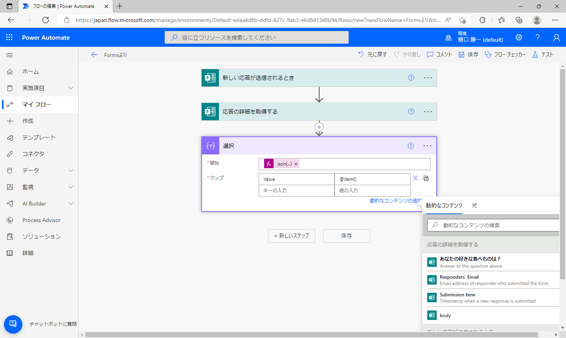Click the back arrow next to Formsより
The width and height of the screenshot is (566, 338).
click(94, 55)
